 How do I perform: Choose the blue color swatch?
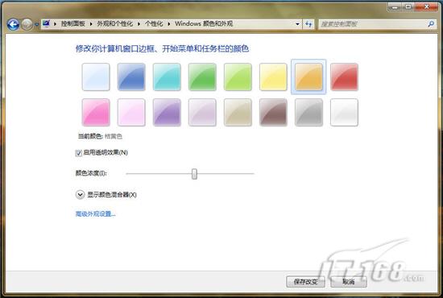131,77
